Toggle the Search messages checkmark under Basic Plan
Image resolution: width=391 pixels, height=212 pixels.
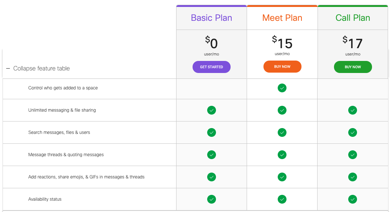211,132
